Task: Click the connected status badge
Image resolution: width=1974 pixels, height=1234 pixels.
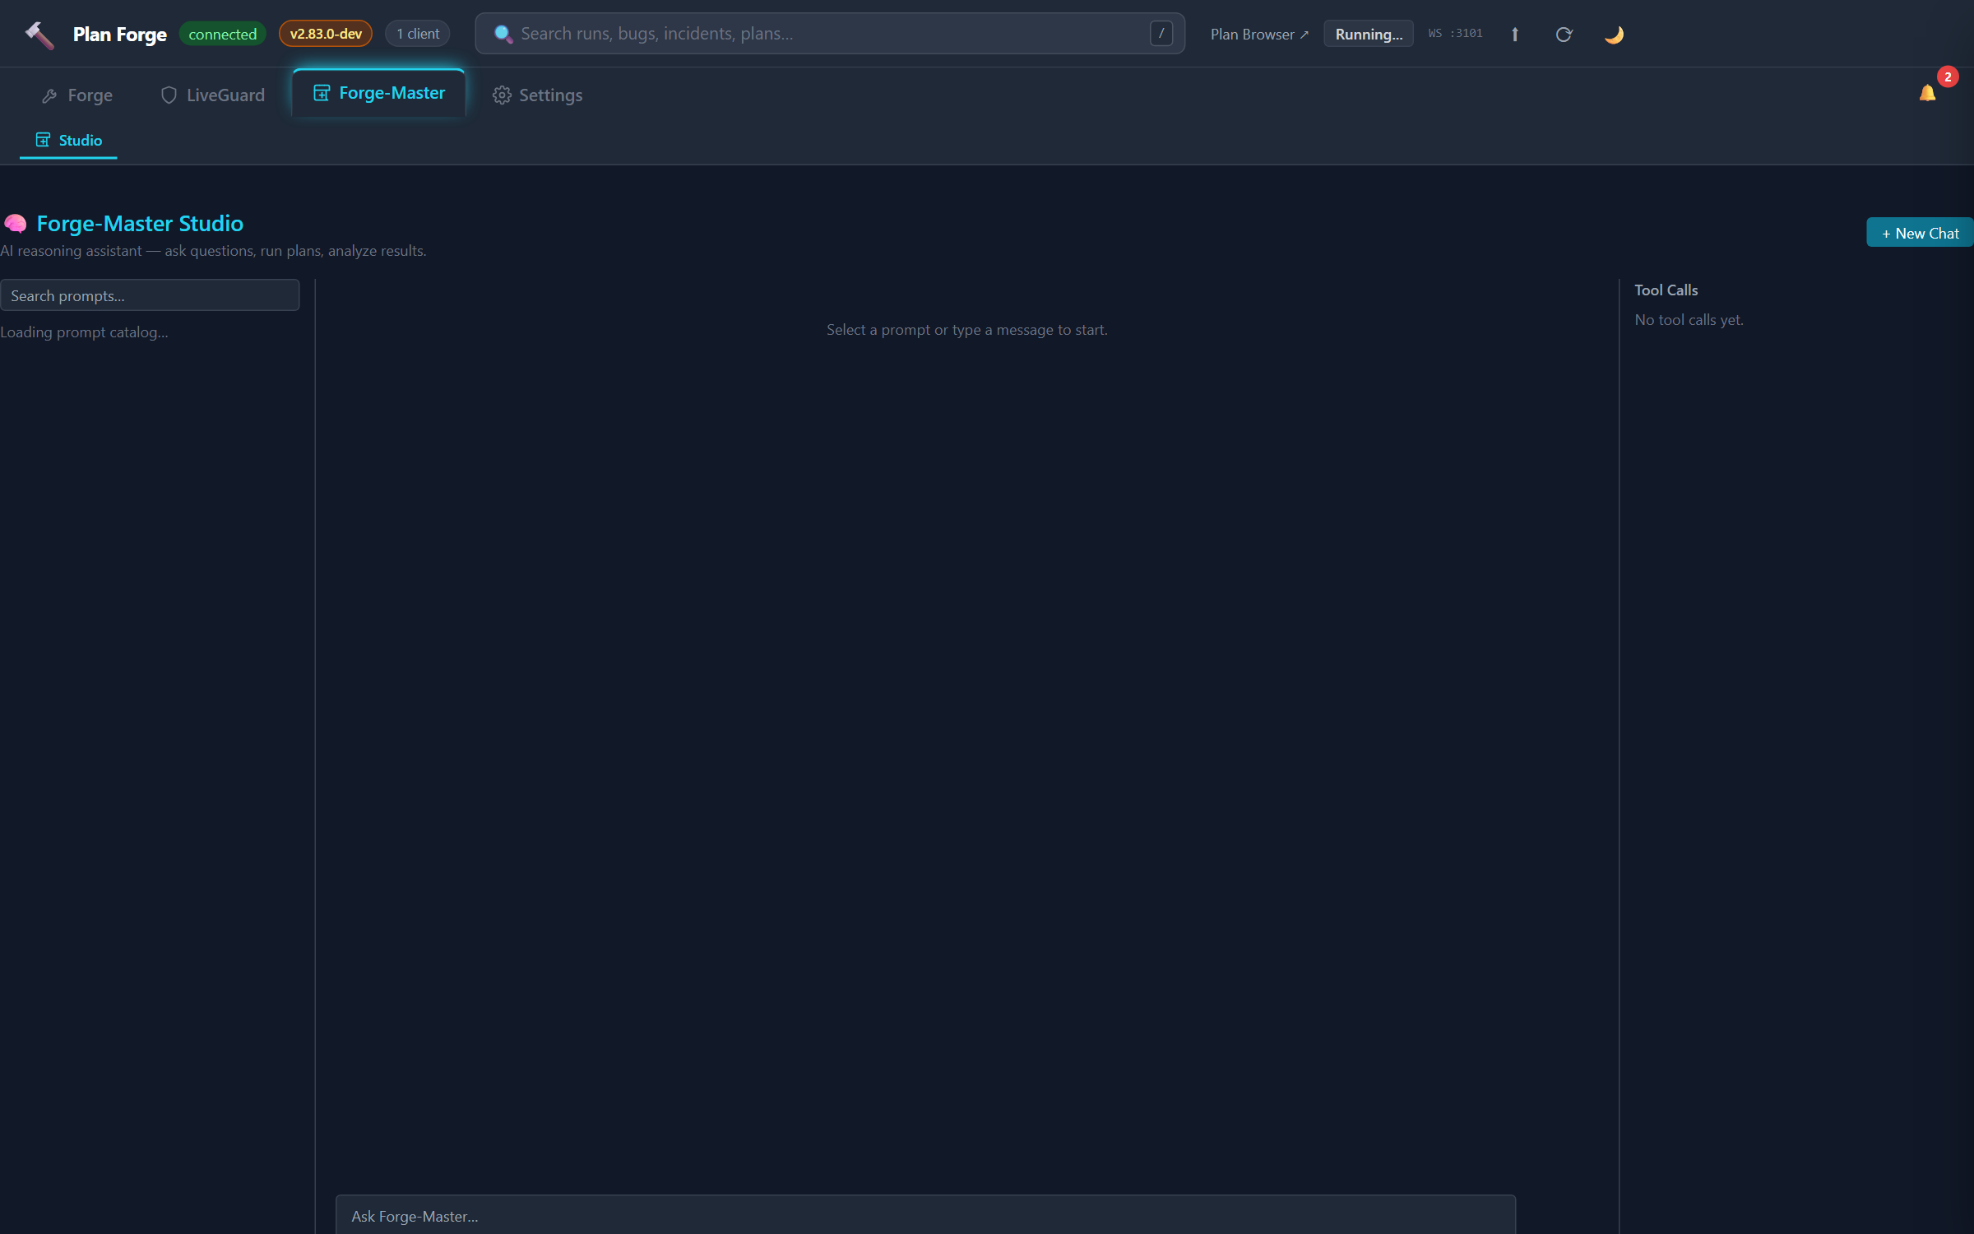Action: pyautogui.click(x=222, y=34)
